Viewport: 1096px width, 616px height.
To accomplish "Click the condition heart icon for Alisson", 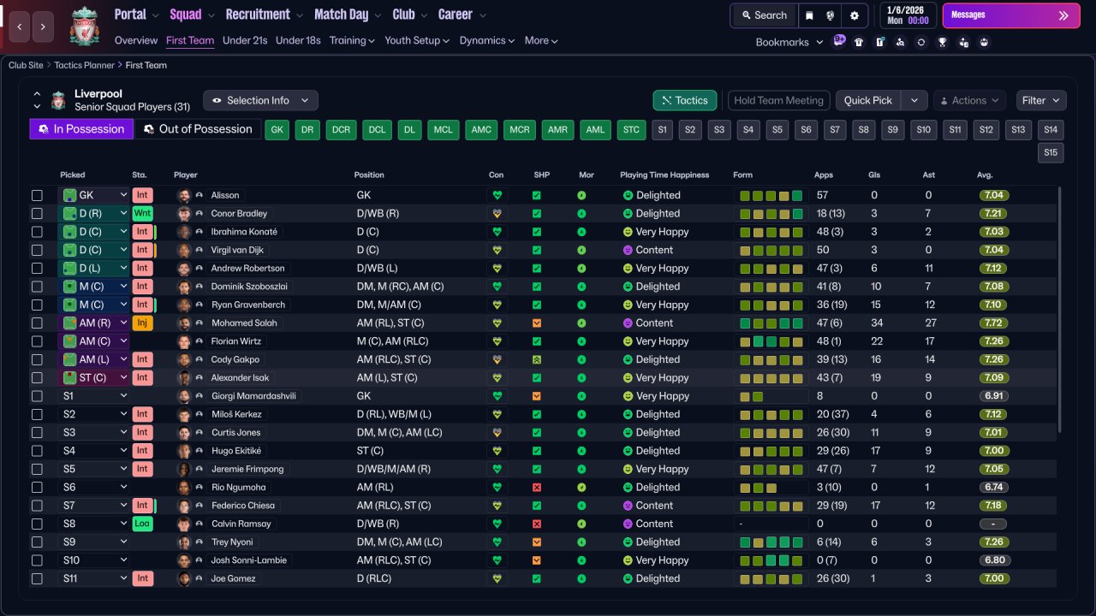I will click(x=497, y=195).
